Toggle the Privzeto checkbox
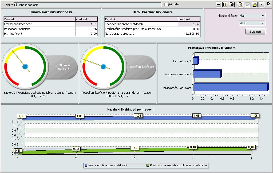Screen dimensions: 273x173 (166, 5)
